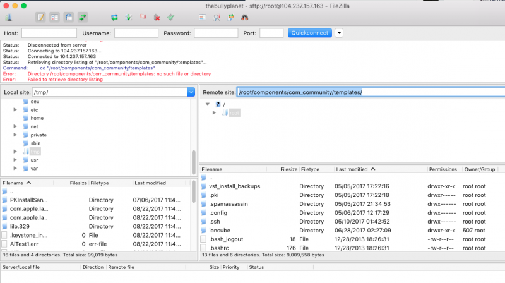Toggle synchronized browsing icon
Screen dimensions: 505x283
tap(231, 18)
